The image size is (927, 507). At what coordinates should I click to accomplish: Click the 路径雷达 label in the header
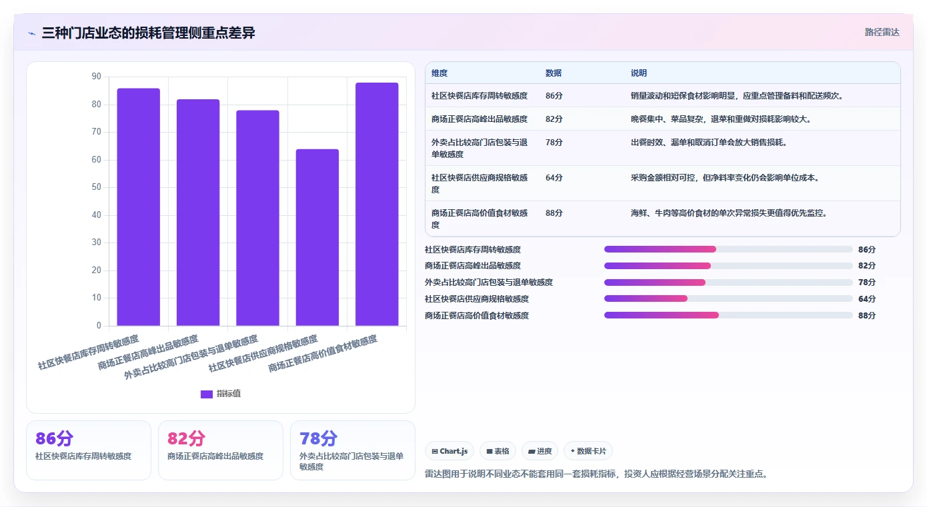click(x=882, y=32)
